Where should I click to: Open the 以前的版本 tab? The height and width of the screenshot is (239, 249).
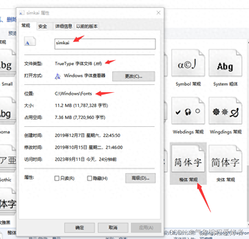[x=87, y=26]
